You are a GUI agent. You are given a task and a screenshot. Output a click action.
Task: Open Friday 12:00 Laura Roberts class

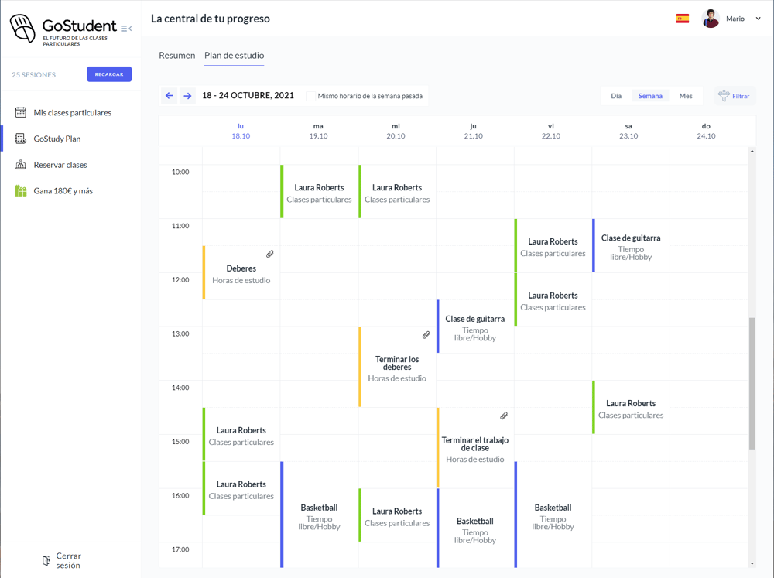553,299
